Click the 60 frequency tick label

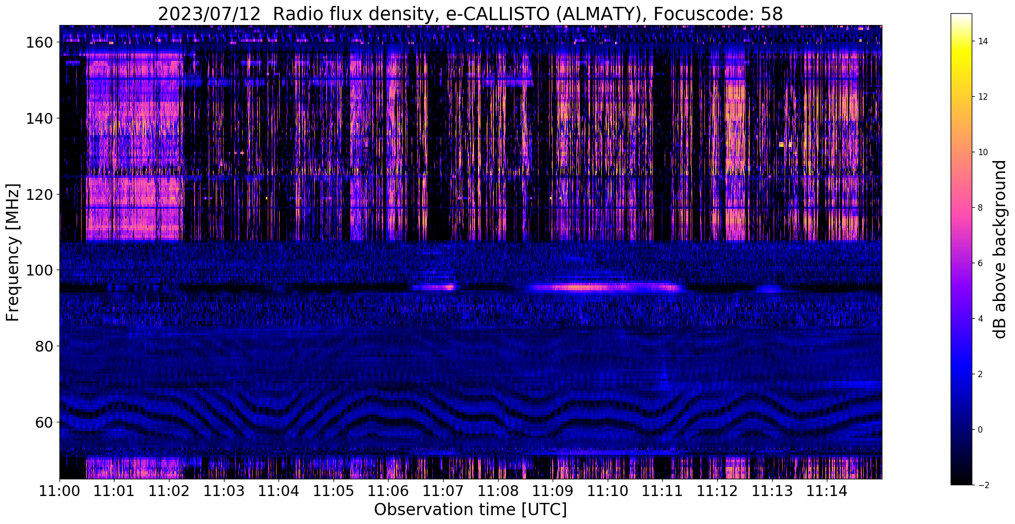click(44, 422)
